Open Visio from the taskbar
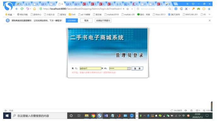 point(106,116)
